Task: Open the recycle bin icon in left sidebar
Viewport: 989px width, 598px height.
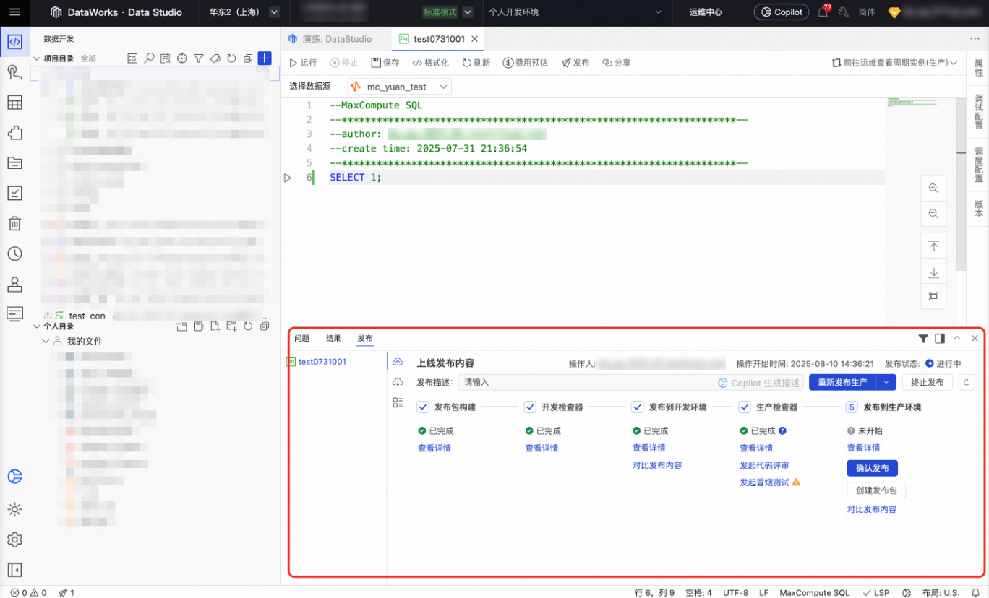Action: coord(14,223)
